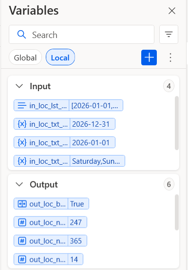Click the boolean icon of out_loc_b variable
Screen dimensions: 188x270
[22, 204]
